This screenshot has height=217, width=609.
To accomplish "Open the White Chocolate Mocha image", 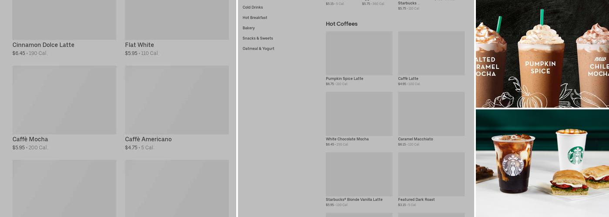I will [359, 114].
